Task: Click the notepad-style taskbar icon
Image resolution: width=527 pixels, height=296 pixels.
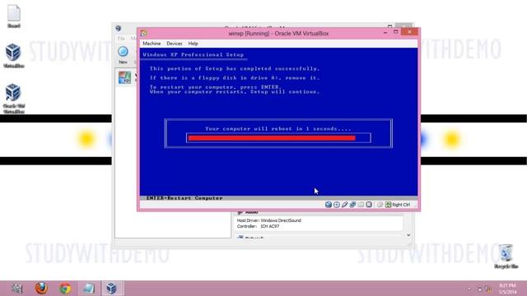Action: point(89,289)
